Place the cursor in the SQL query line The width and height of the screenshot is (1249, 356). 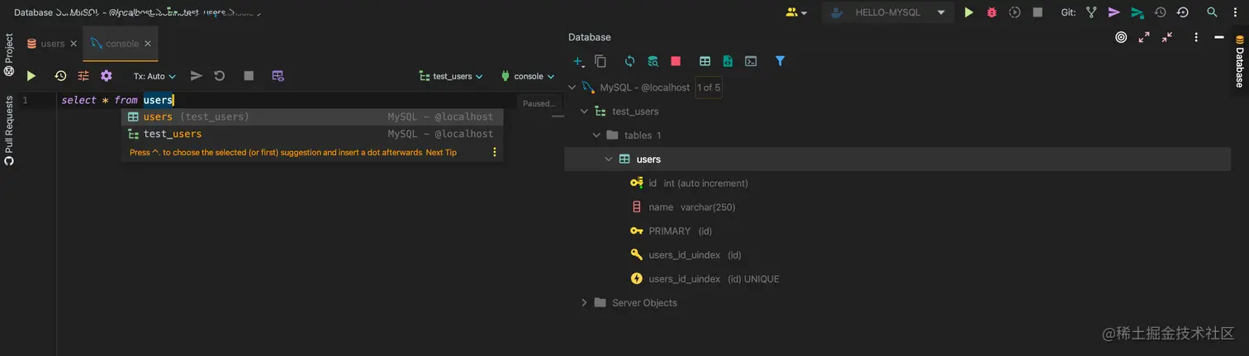[x=117, y=100]
